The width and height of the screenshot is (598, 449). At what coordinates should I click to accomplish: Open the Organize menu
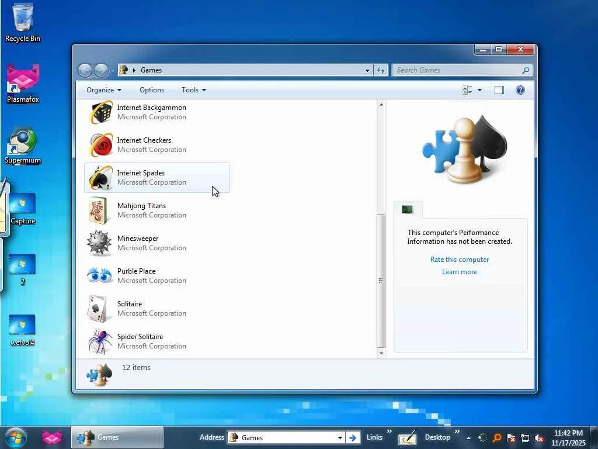pos(104,90)
